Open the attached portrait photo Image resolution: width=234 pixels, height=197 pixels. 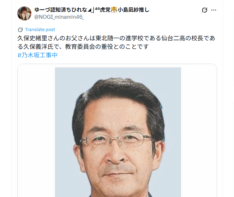point(118,132)
